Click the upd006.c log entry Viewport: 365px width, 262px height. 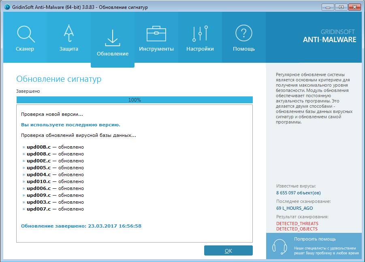[53, 188]
